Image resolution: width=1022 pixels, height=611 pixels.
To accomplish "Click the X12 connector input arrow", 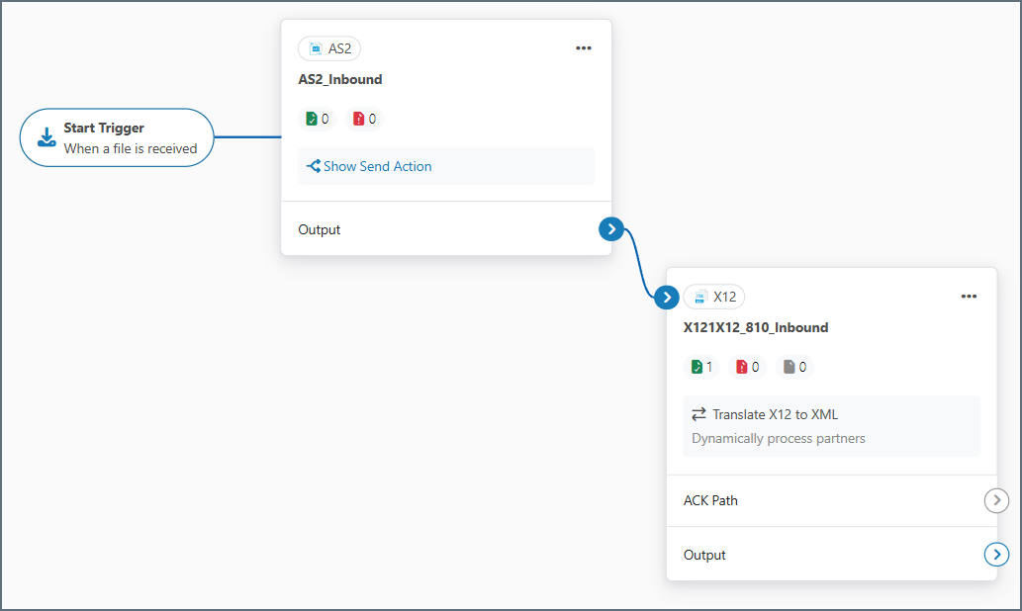I will coord(668,297).
